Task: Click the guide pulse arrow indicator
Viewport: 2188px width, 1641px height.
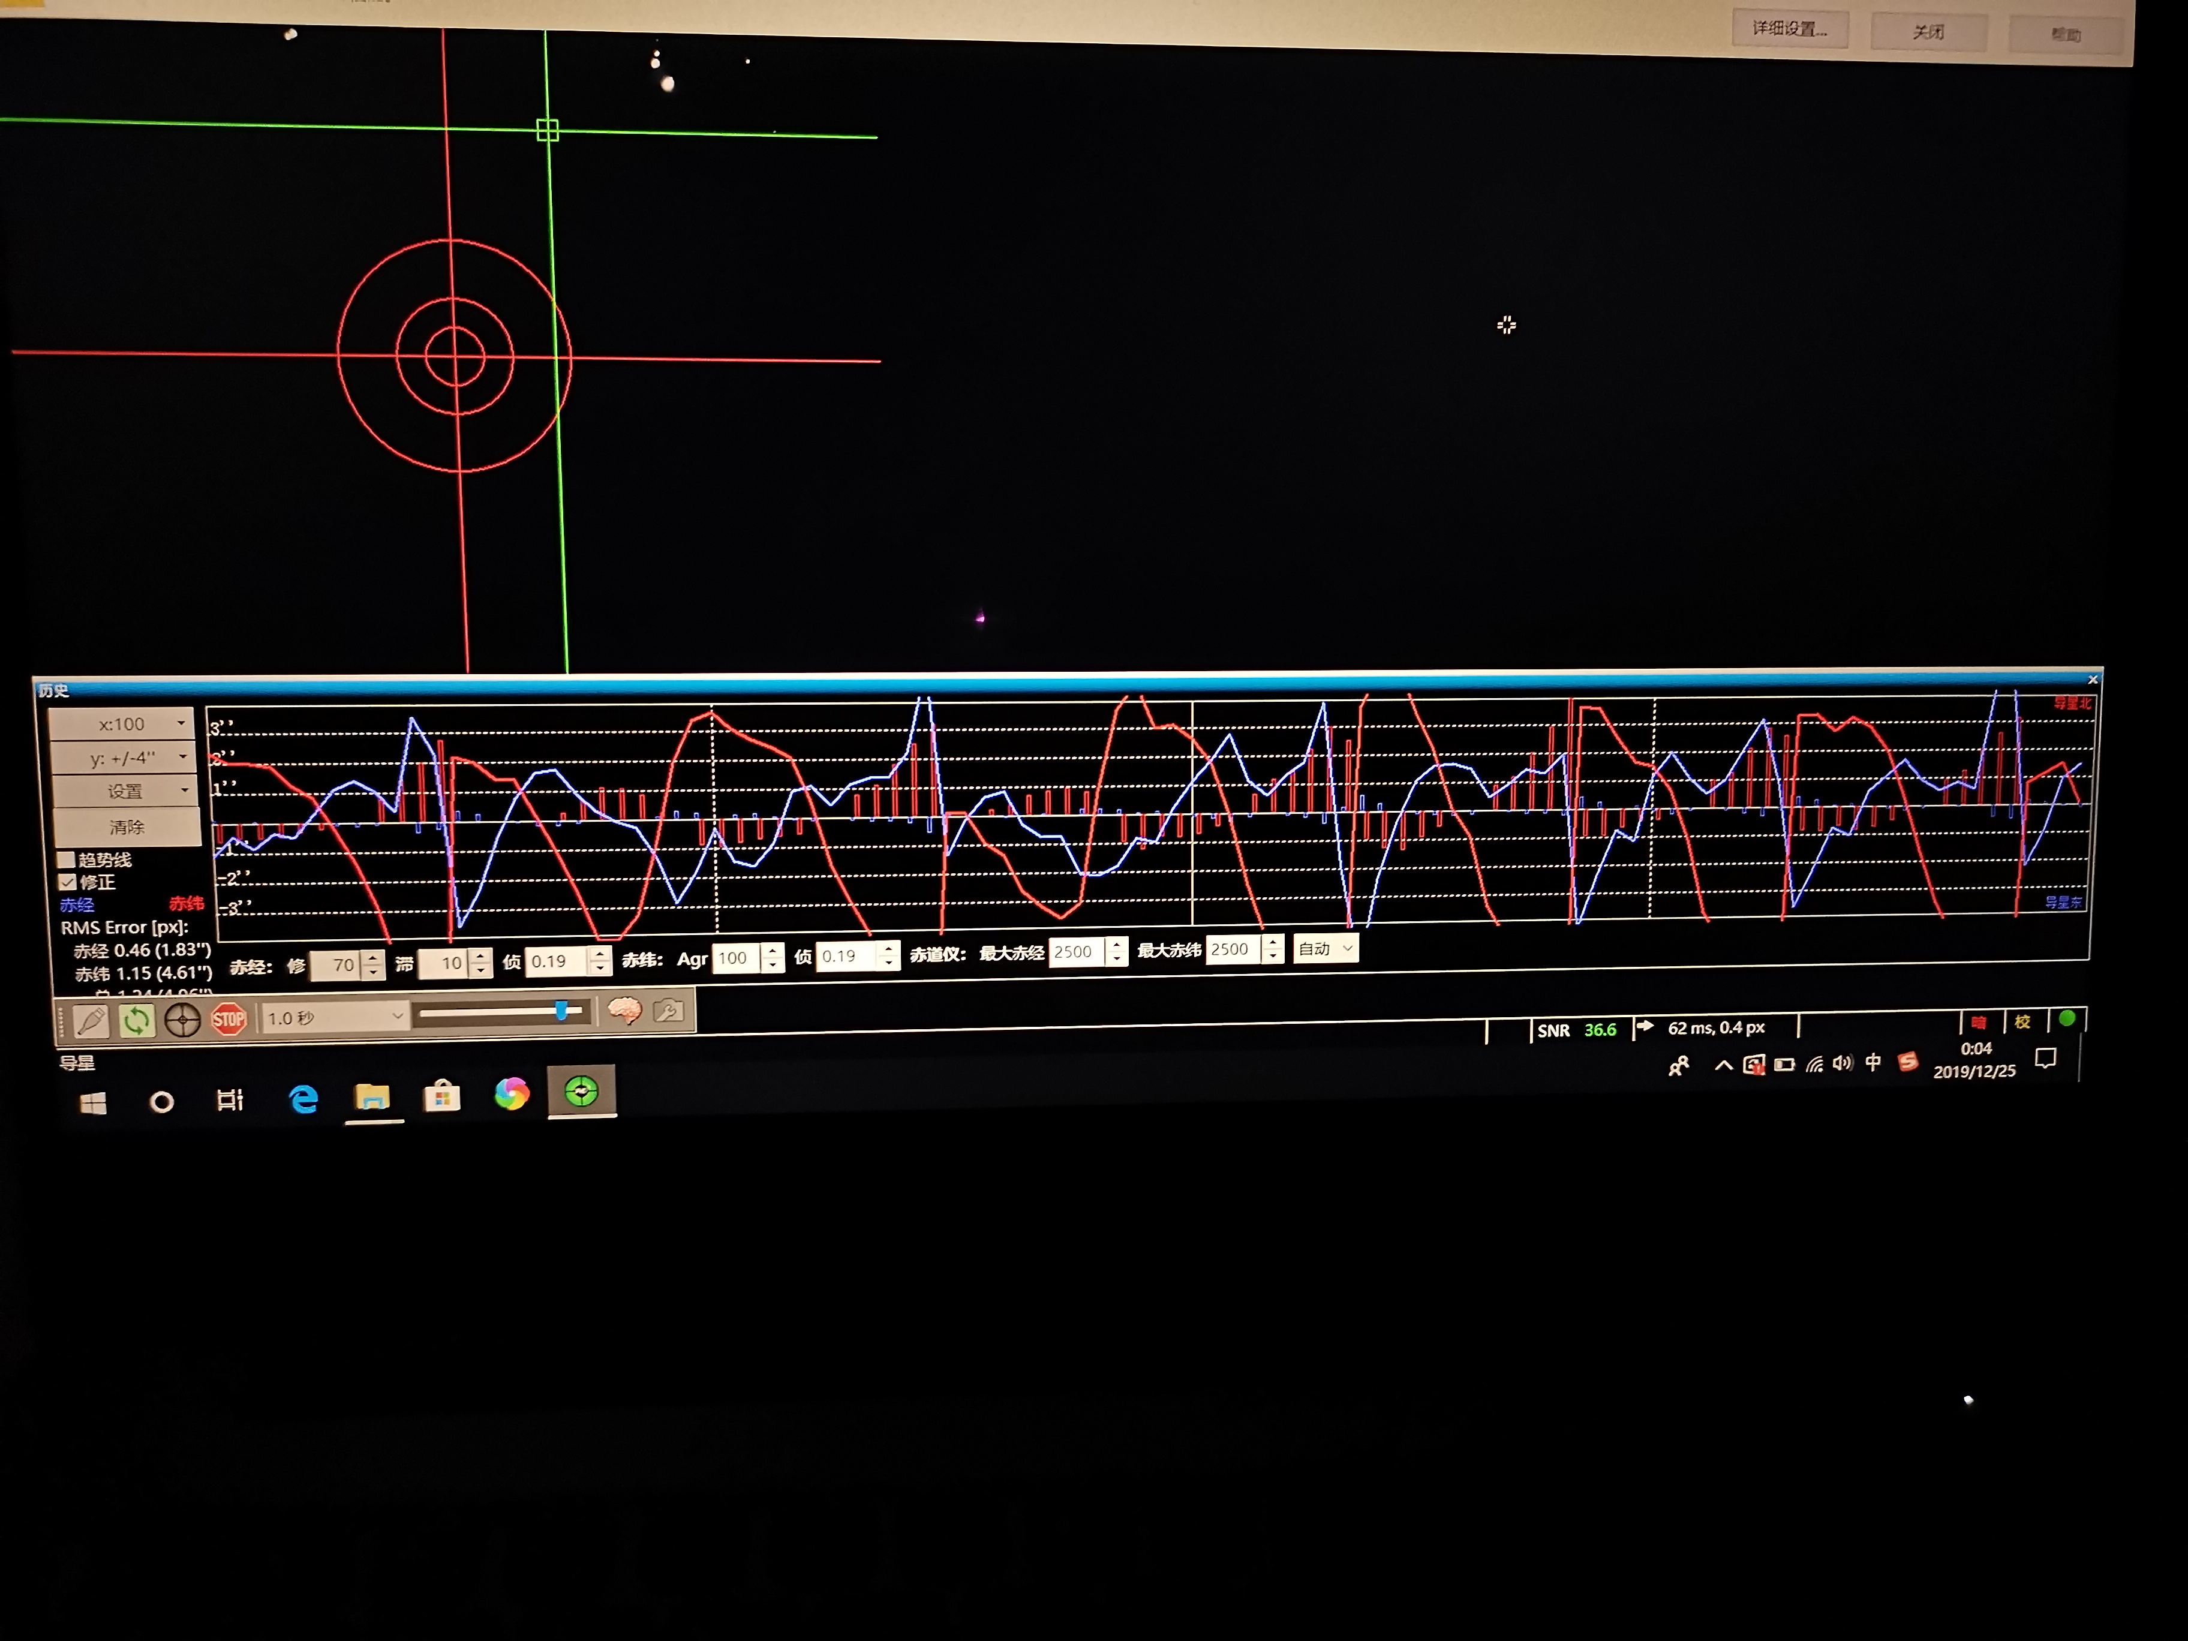Action: point(1645,1026)
